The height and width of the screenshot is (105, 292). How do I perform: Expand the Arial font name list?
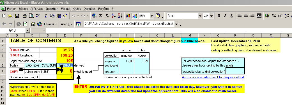[x=200, y=16]
